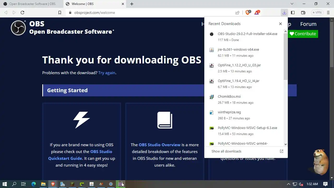Open OptiFine_1.12.2_HD_U_G5.jar download

click(244, 68)
